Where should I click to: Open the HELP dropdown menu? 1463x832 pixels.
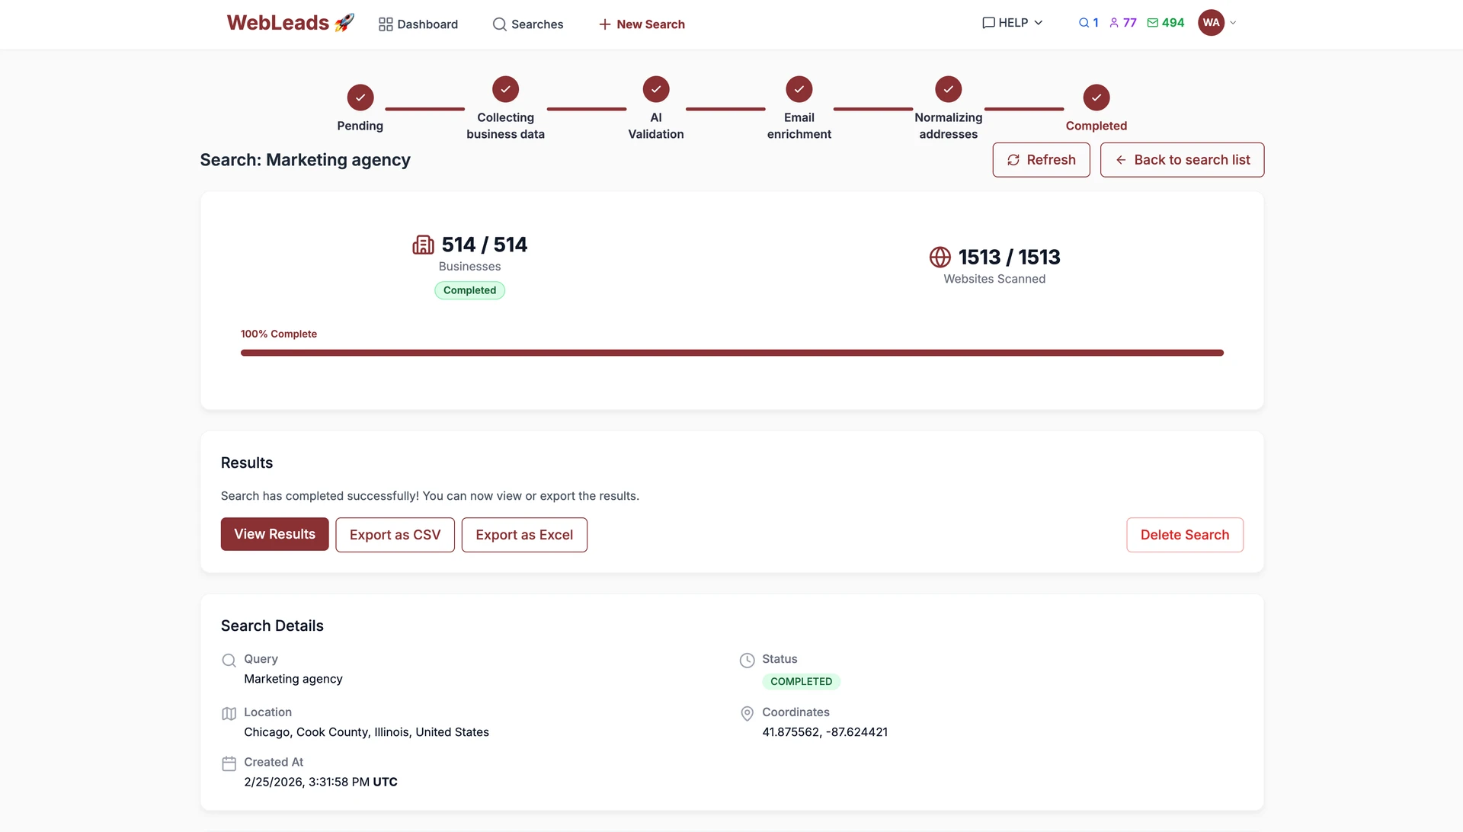click(1012, 23)
